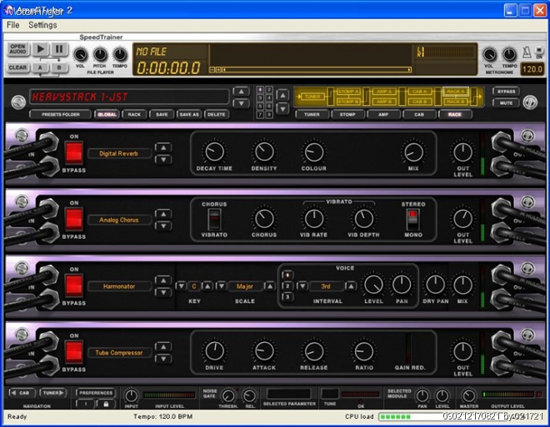Select Harmonator voice 2
Image resolution: width=550 pixels, height=427 pixels.
(x=287, y=285)
